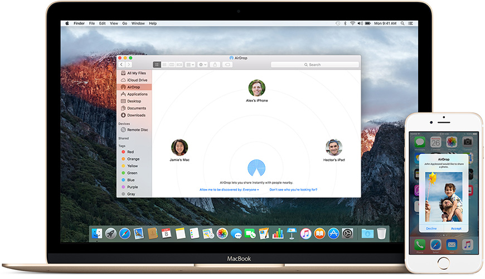This screenshot has height=279, width=485.
Task: Open Safari from the Dock
Action: pos(125,233)
